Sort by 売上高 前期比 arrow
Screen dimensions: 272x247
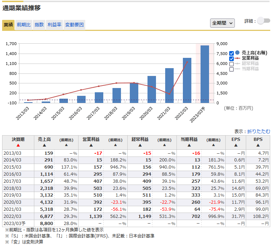coord(66,145)
